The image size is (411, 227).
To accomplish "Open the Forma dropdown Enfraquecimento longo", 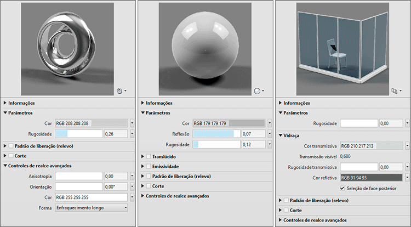I will (92, 208).
